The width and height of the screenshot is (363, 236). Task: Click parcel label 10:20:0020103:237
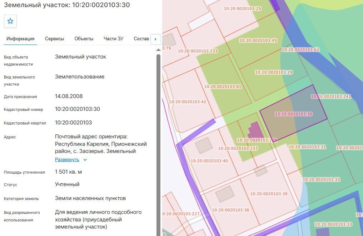(x=238, y=149)
